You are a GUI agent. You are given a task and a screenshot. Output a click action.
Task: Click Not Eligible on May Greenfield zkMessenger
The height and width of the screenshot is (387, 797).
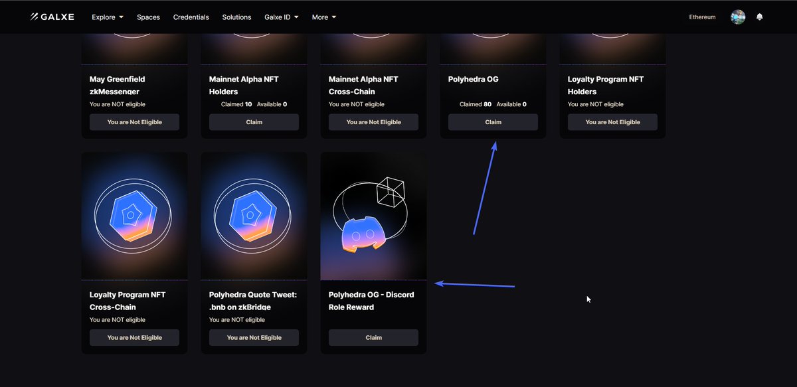[x=134, y=121]
